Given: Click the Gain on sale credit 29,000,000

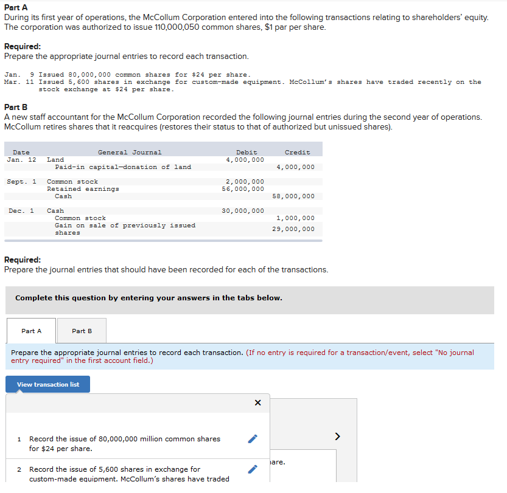Looking at the screenshot, I should tap(293, 229).
